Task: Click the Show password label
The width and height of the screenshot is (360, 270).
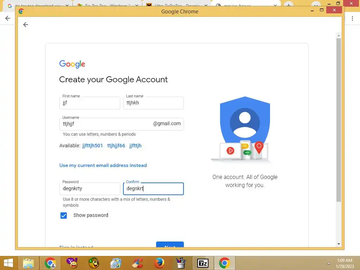Action: pyautogui.click(x=91, y=216)
